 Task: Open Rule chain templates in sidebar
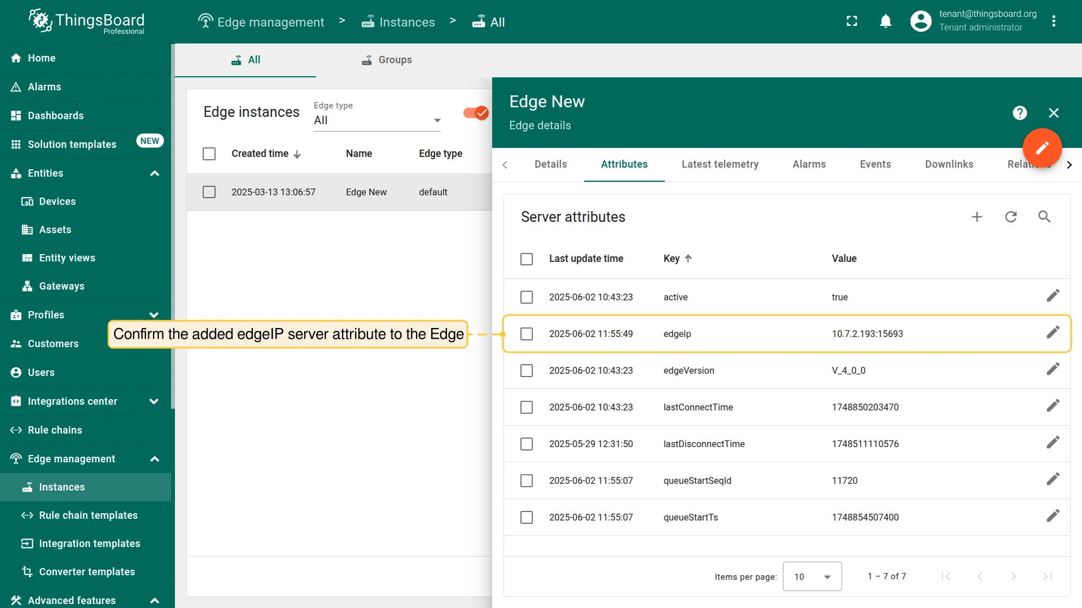pyautogui.click(x=88, y=515)
